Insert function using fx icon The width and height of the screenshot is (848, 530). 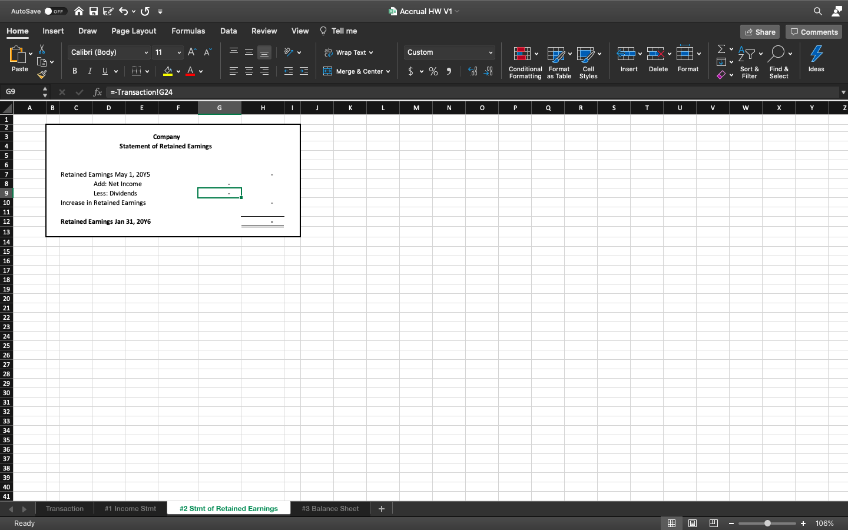coord(98,92)
